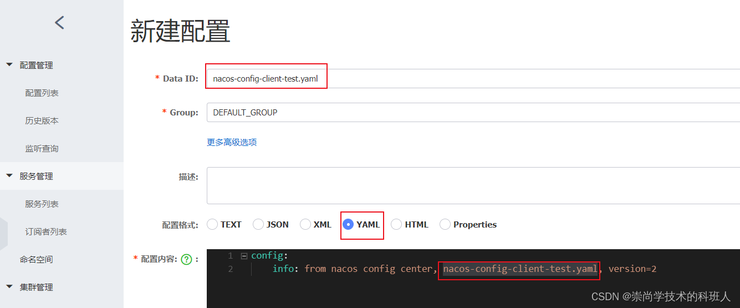
Task: Collapse the 配置管理 menu arrow
Action: (x=9, y=65)
